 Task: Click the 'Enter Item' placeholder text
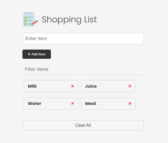pyautogui.click(x=36, y=39)
